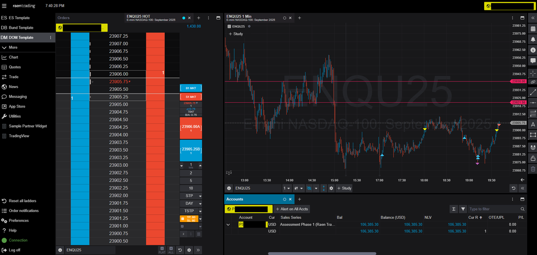This screenshot has height=255, width=537.
Task: Toggle the chart visibility eye icon
Action: [309, 188]
